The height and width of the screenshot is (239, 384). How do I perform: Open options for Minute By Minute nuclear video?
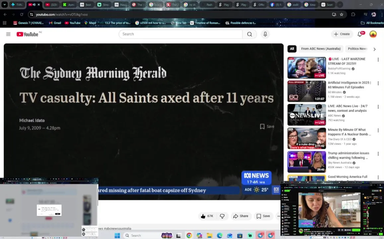click(x=378, y=130)
